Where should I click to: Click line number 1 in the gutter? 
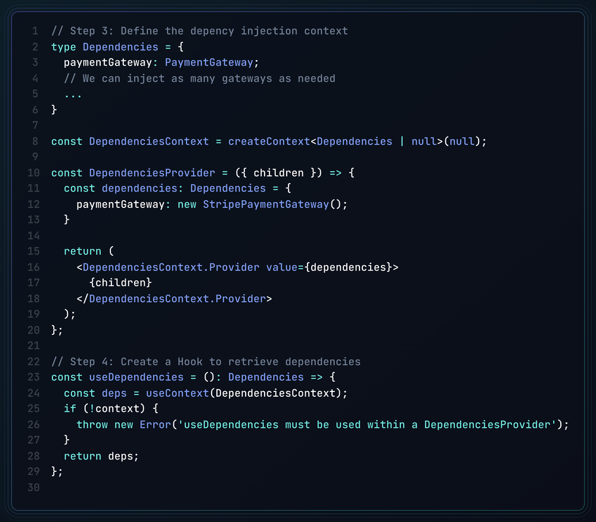tap(35, 30)
